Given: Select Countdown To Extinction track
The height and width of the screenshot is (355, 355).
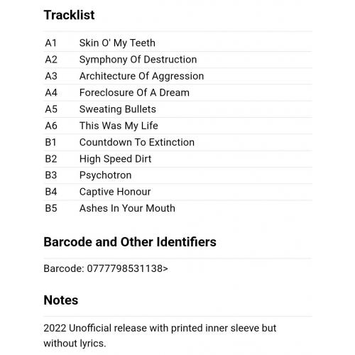Looking at the screenshot, I should (x=137, y=143).
